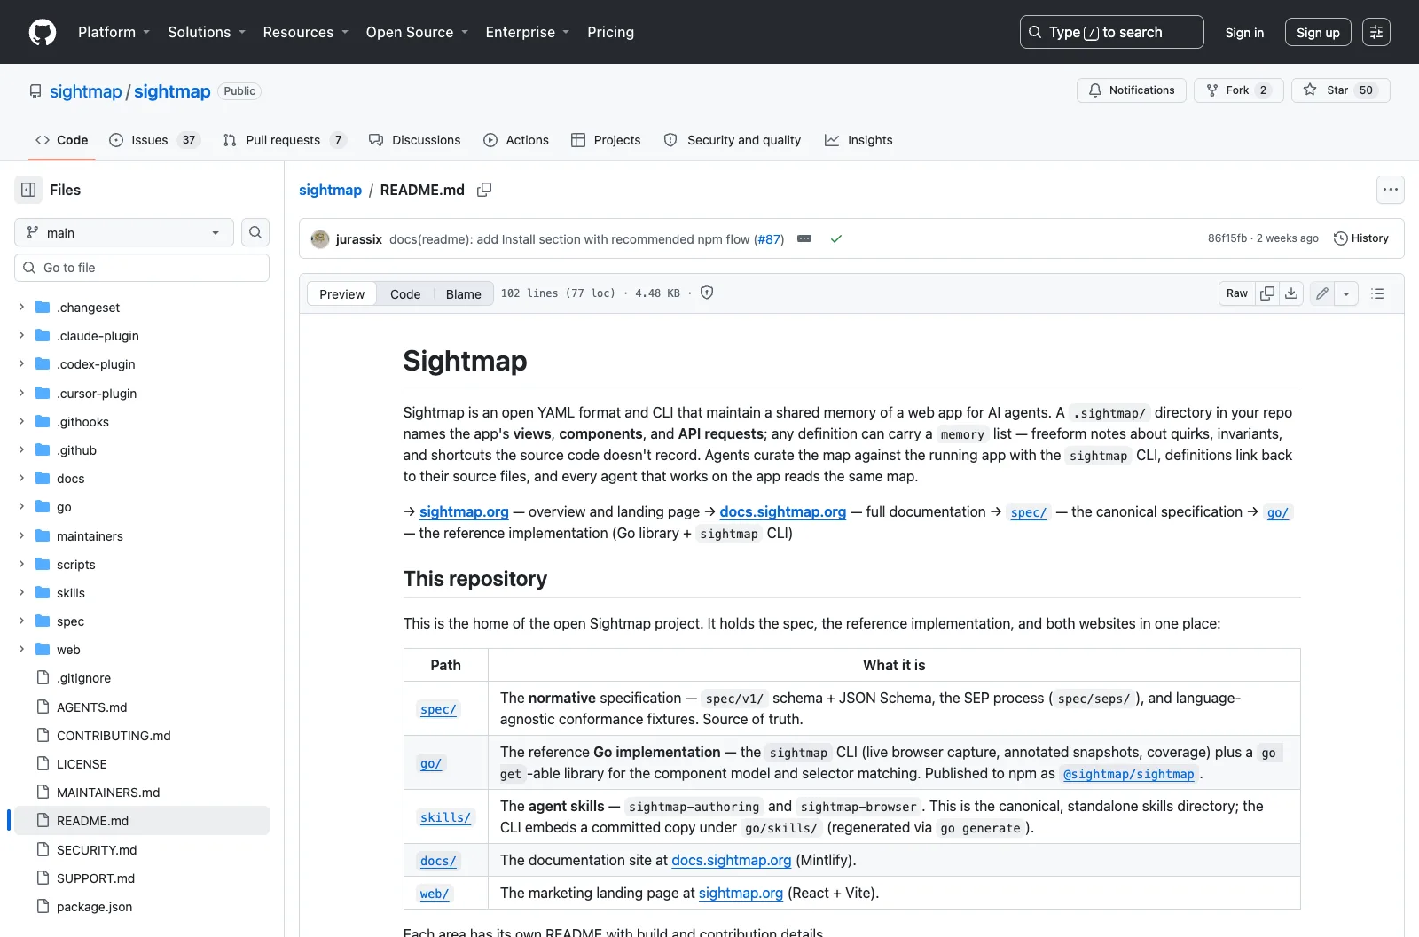Image resolution: width=1419 pixels, height=937 pixels.
Task: Click the Sign up button
Action: click(1318, 33)
